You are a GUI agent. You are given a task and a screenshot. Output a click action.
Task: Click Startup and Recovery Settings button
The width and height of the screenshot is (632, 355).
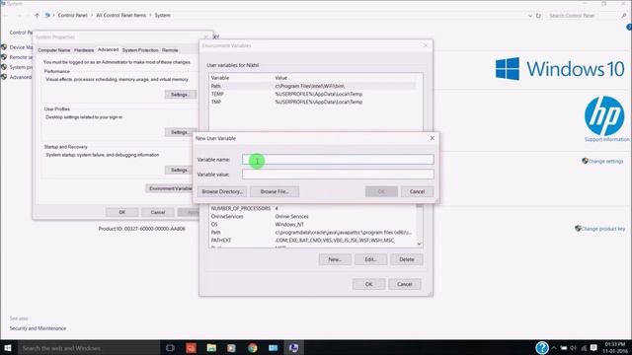pos(180,170)
